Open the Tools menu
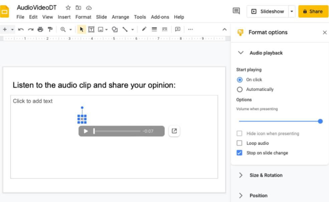Screen dimensions: 329x202 [140, 17]
